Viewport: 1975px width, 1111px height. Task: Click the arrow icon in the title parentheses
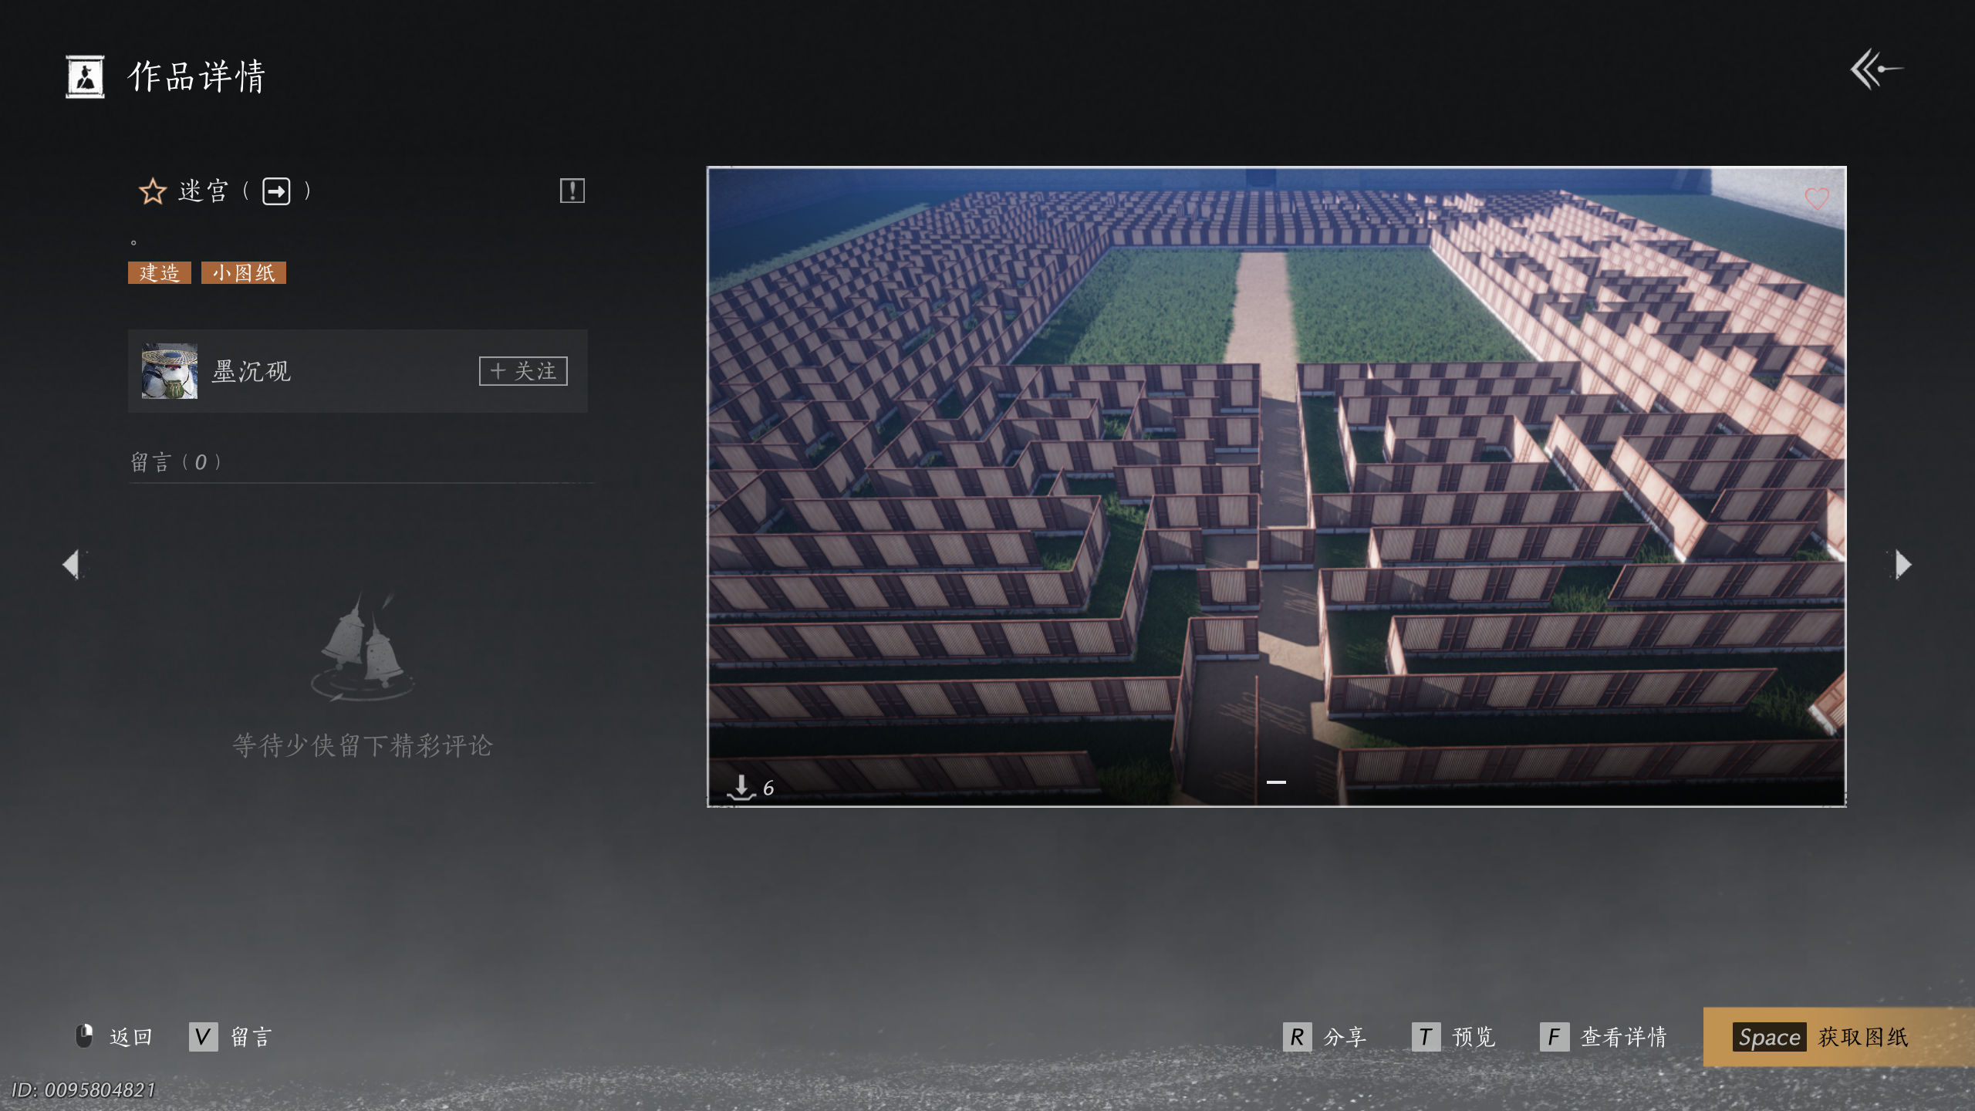pyautogui.click(x=276, y=191)
